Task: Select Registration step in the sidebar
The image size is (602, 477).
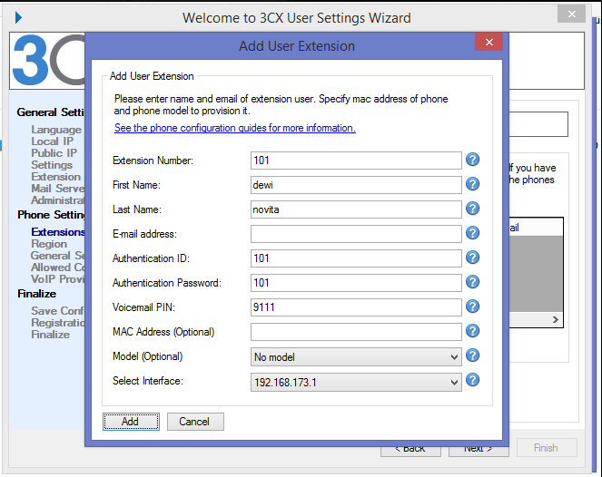Action: pyautogui.click(x=57, y=323)
